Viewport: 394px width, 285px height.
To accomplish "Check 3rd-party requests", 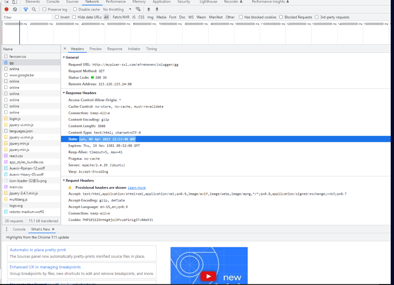I will tap(316, 17).
